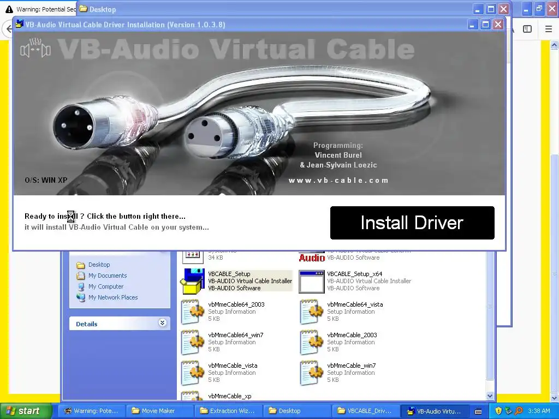Screen dimensions: 559x419
Task: Click the Install Driver button
Action: pyautogui.click(x=412, y=223)
